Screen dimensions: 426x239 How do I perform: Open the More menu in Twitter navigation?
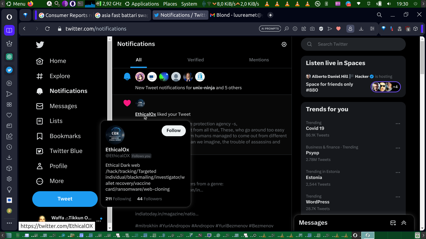coord(50,181)
